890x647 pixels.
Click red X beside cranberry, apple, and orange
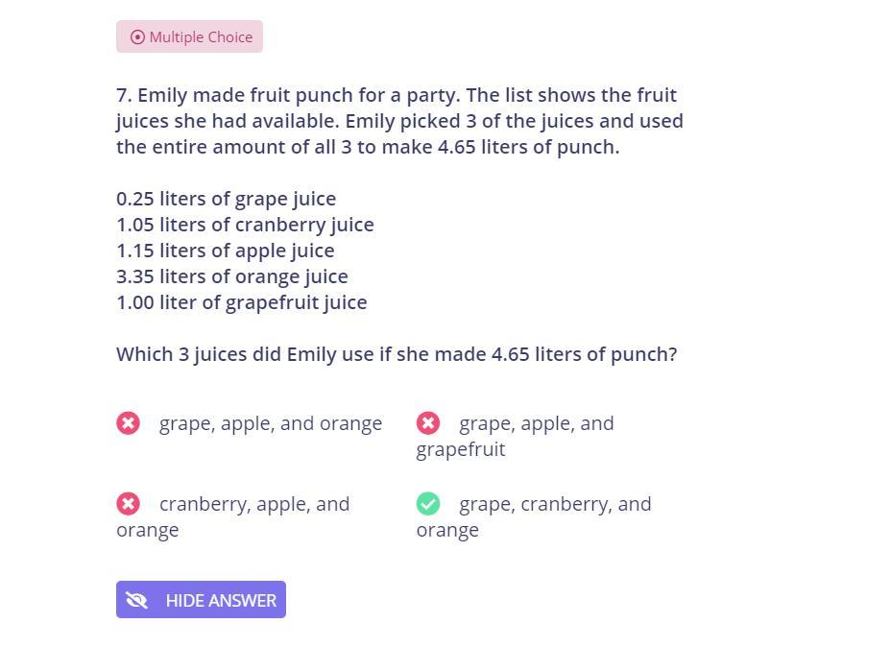(x=129, y=504)
